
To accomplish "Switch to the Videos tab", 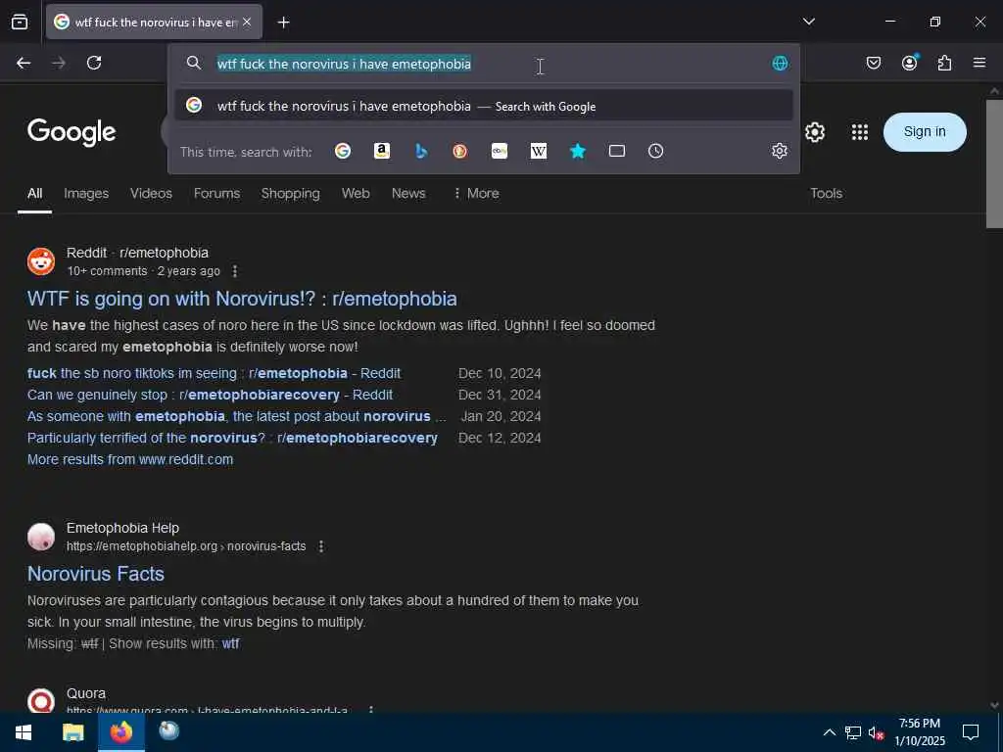I will [151, 193].
